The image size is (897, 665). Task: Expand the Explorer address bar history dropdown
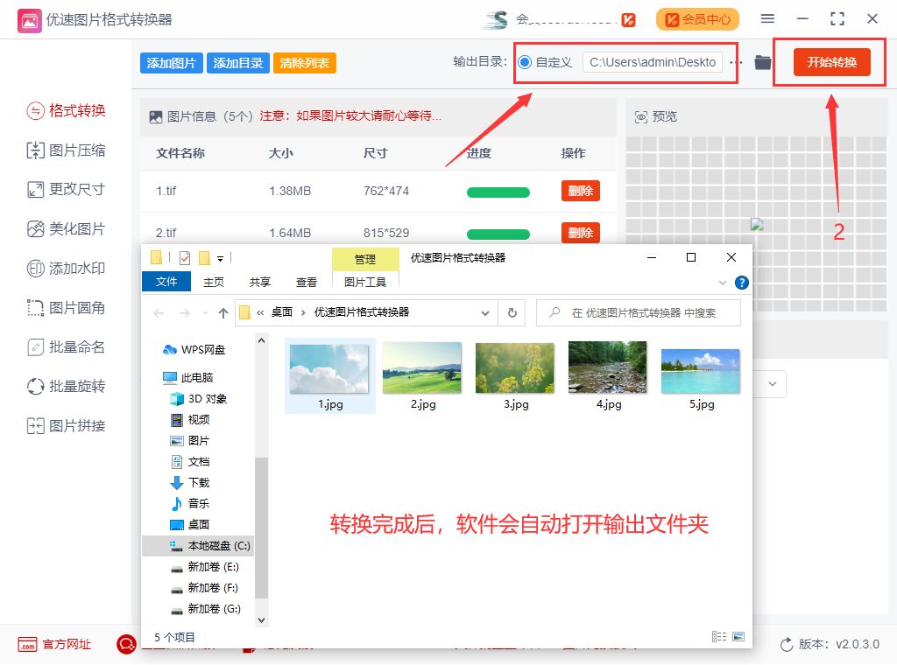[485, 313]
